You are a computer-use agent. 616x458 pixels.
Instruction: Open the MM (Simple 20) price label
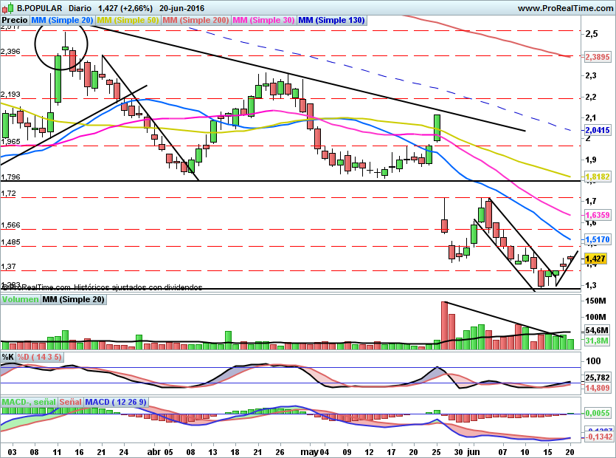click(62, 20)
